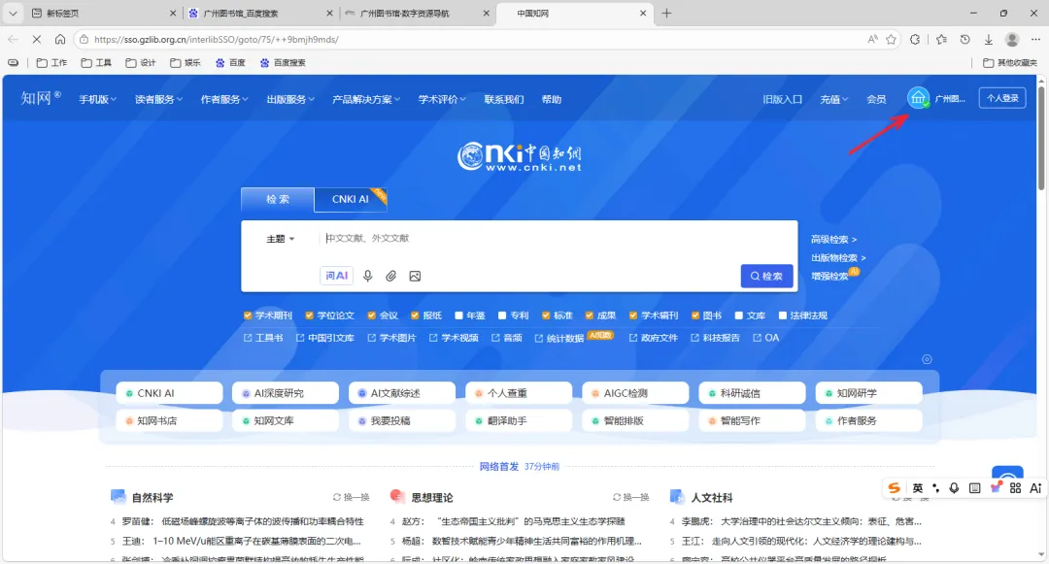Click the blue 检索 search button
Screen dimensions: 1049x564
coord(766,276)
